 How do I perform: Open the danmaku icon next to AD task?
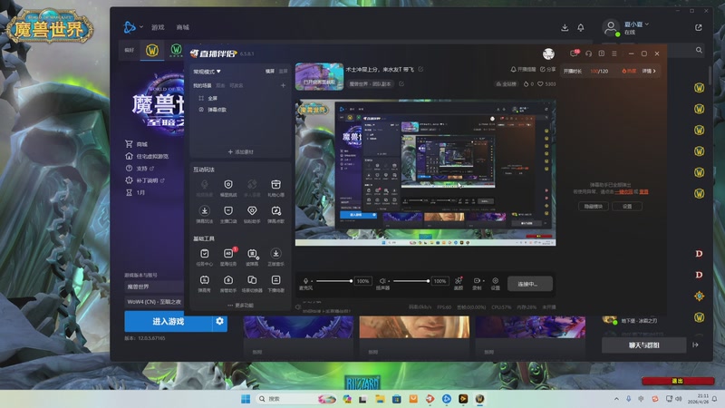[252, 254]
